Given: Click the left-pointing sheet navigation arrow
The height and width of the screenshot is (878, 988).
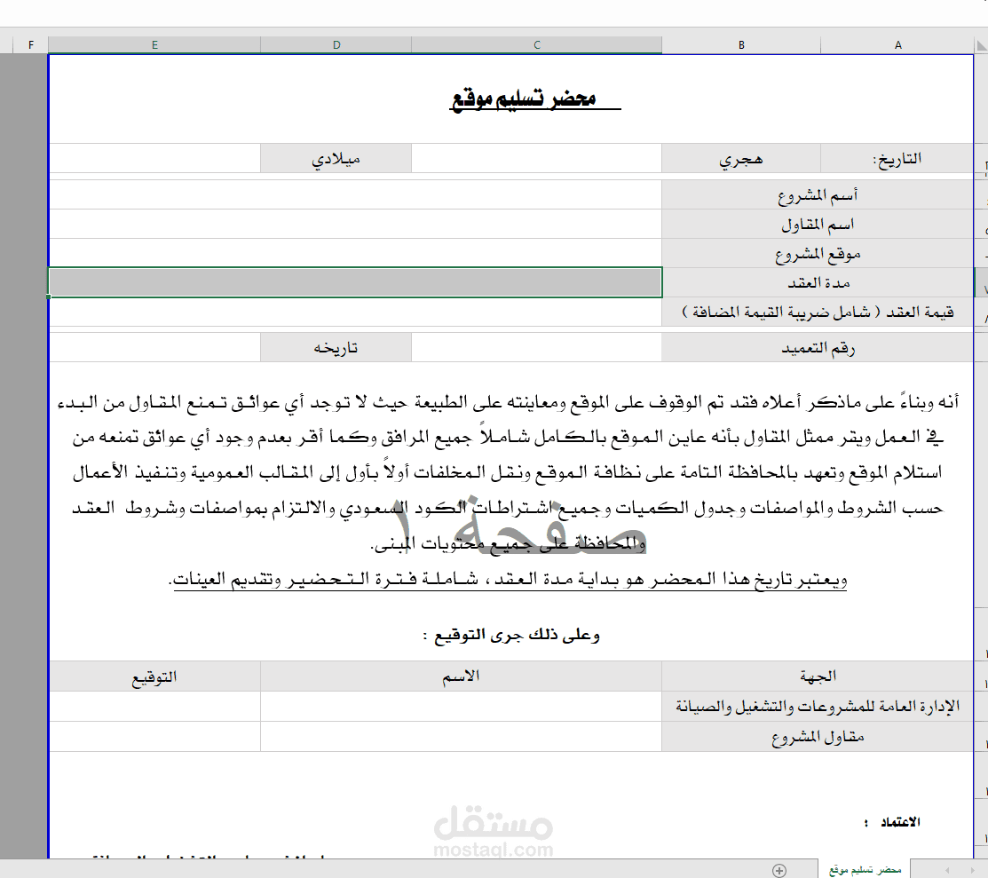Looking at the screenshot, I should click(x=947, y=870).
